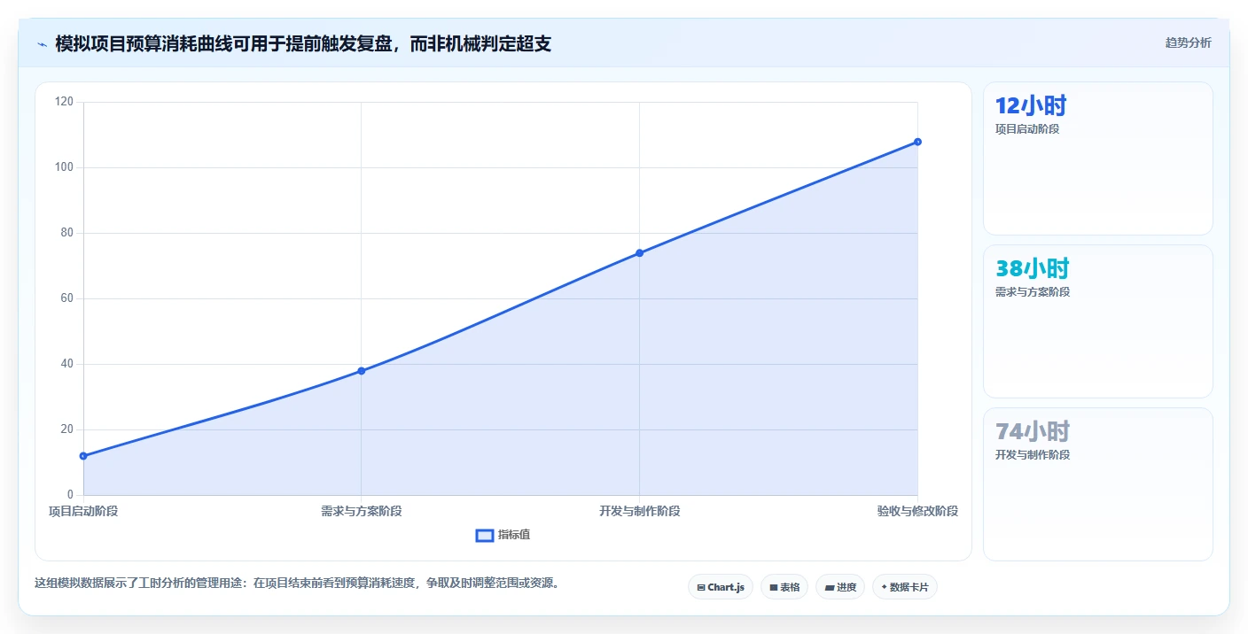
Task: Click 开发与制作阶段 caption under 74小时
Action: click(1033, 455)
